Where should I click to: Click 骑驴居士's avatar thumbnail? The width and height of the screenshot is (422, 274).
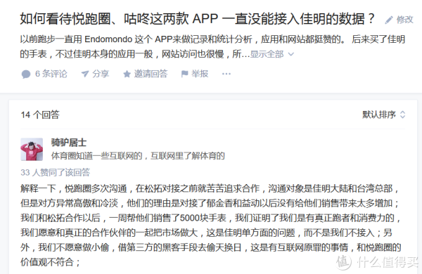pyautogui.click(x=32, y=149)
